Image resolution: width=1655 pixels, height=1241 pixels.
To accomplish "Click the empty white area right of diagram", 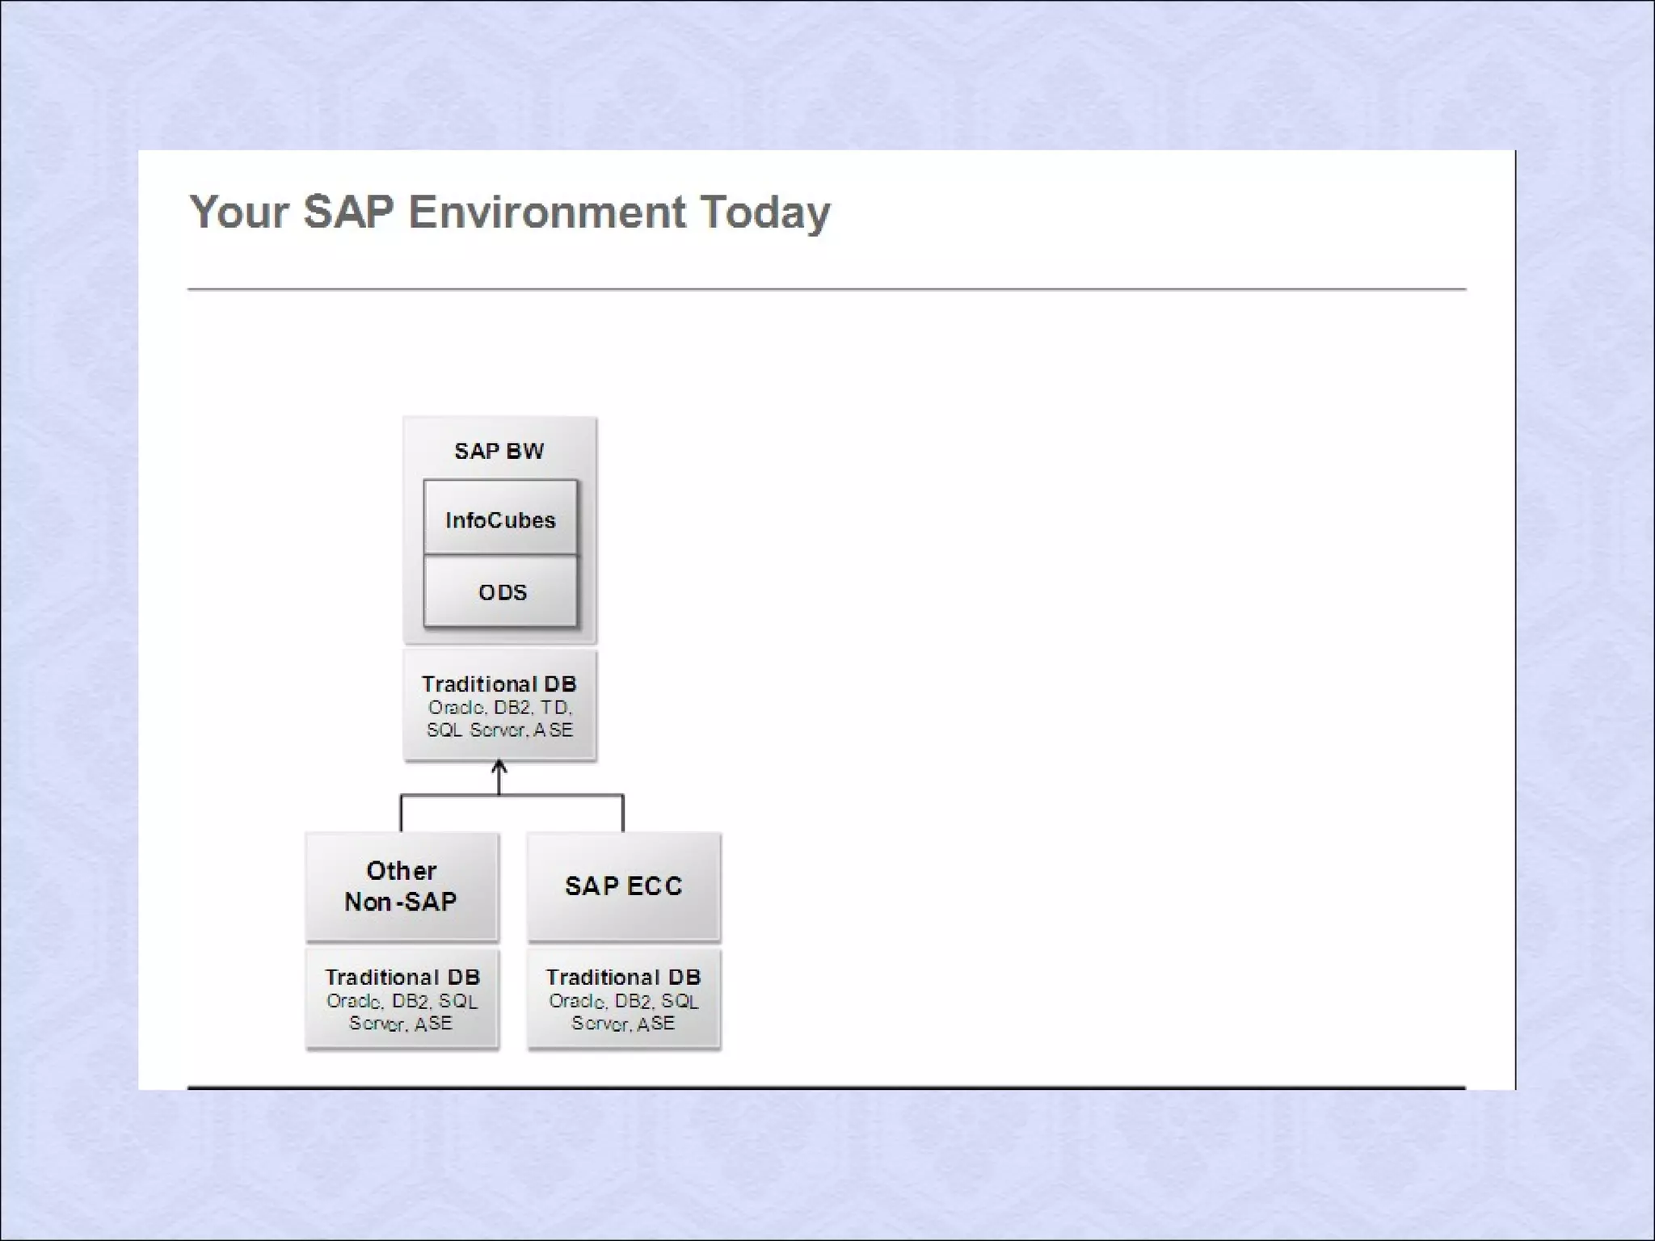I will click(x=1091, y=687).
